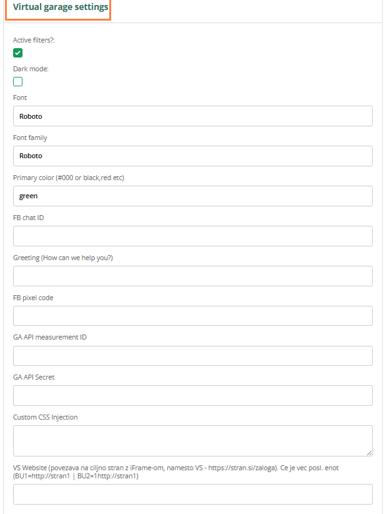Click the "Primary color" label text

(69, 178)
